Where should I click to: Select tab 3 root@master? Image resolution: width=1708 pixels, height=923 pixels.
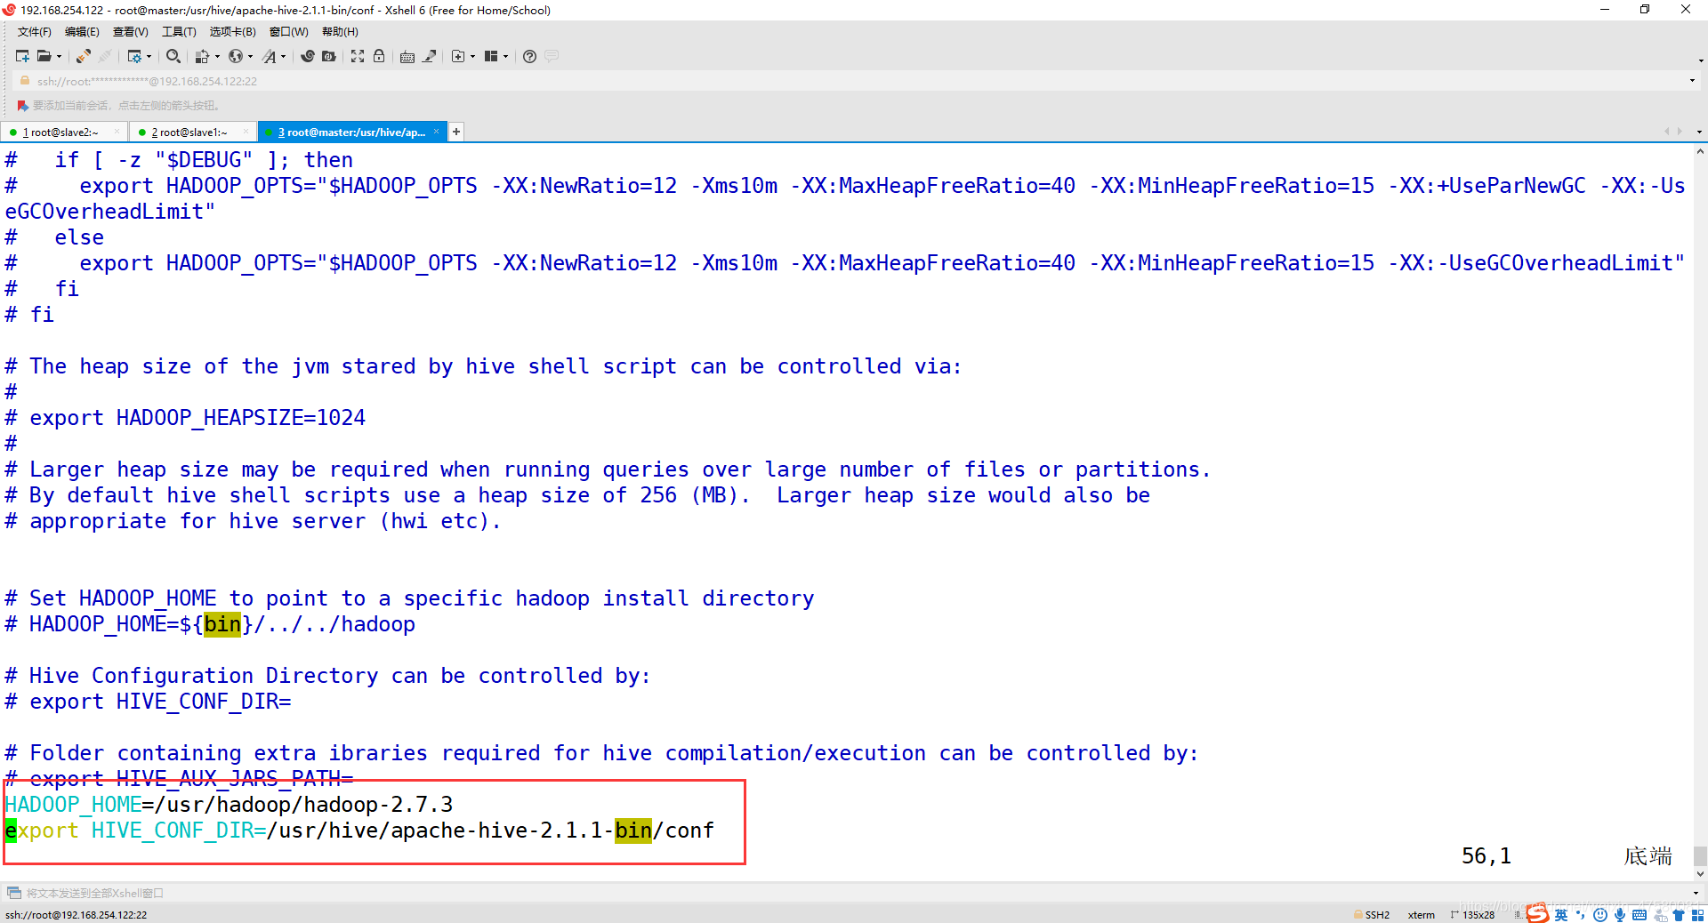click(x=352, y=132)
